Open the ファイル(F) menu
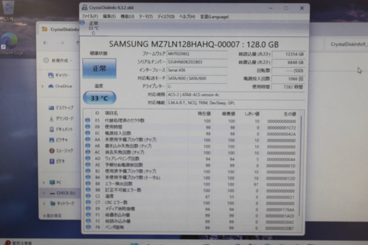 [90, 17]
